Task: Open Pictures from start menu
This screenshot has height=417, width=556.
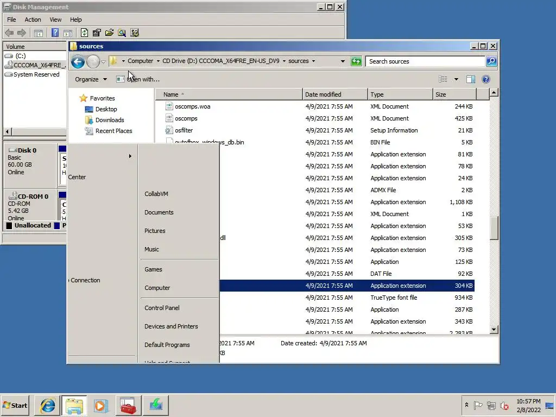Action: point(155,231)
